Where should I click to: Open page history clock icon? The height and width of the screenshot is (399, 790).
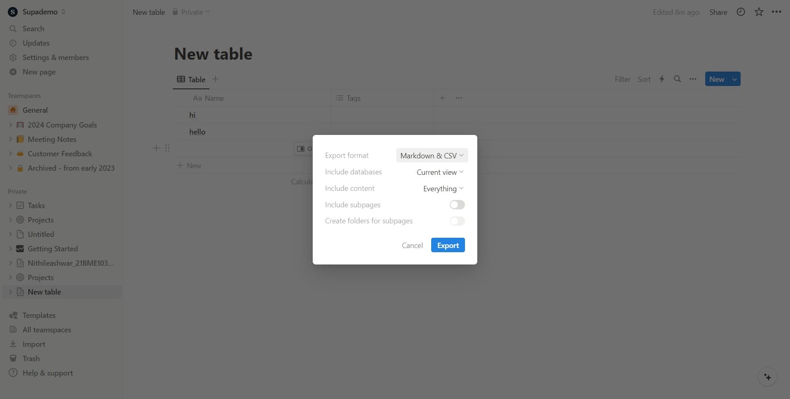741,12
